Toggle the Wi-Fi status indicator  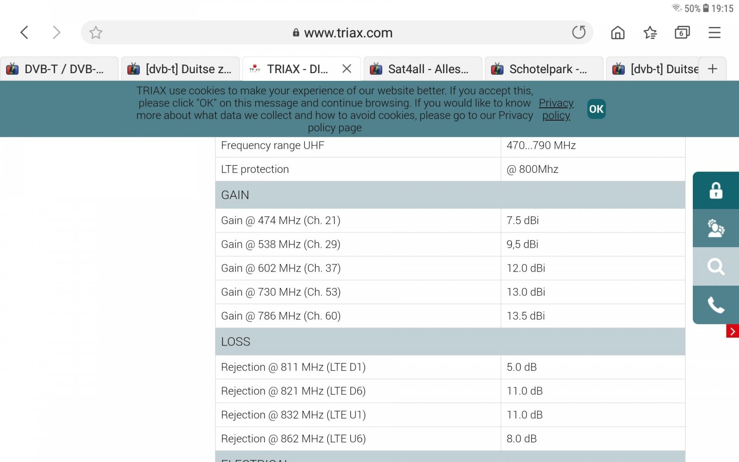pos(677,8)
